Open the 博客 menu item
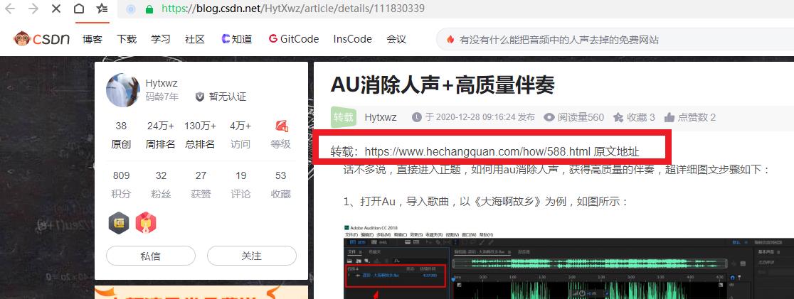This screenshot has height=299, width=794. [x=92, y=39]
